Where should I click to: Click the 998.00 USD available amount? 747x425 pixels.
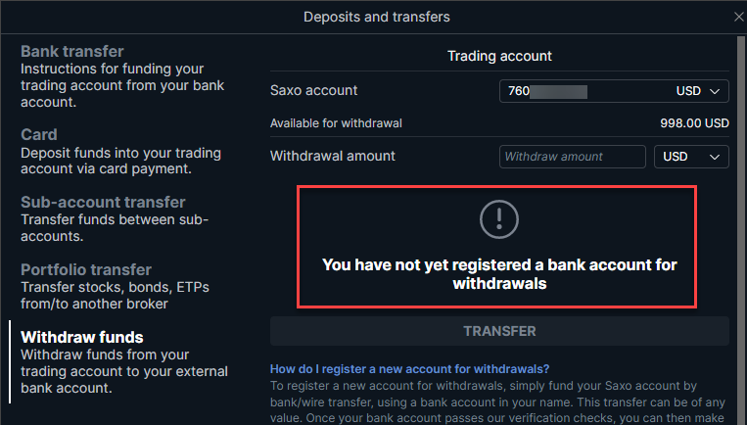click(694, 123)
